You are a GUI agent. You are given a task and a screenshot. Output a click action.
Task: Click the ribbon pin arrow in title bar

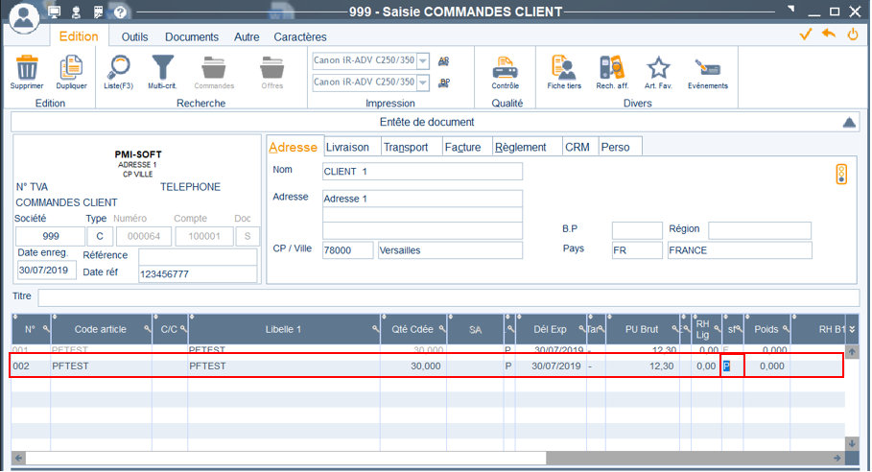(x=791, y=9)
